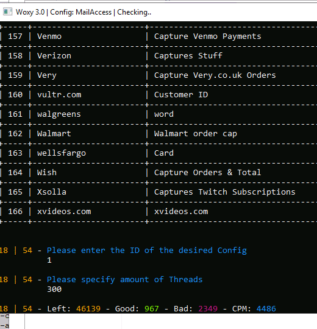Select the Verizon entry in the list
The height and width of the screenshot is (329, 317).
tap(54, 56)
